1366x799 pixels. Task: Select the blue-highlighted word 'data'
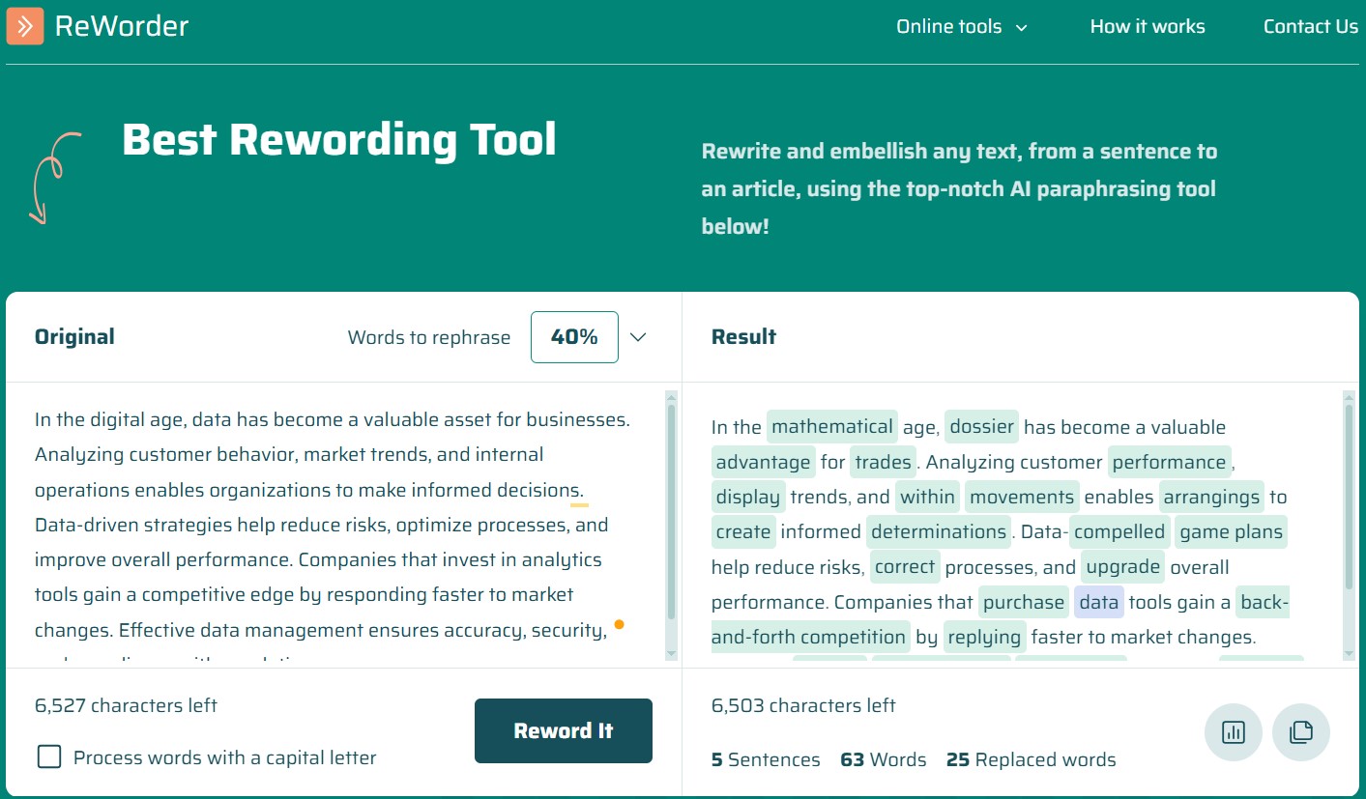pyautogui.click(x=1099, y=601)
